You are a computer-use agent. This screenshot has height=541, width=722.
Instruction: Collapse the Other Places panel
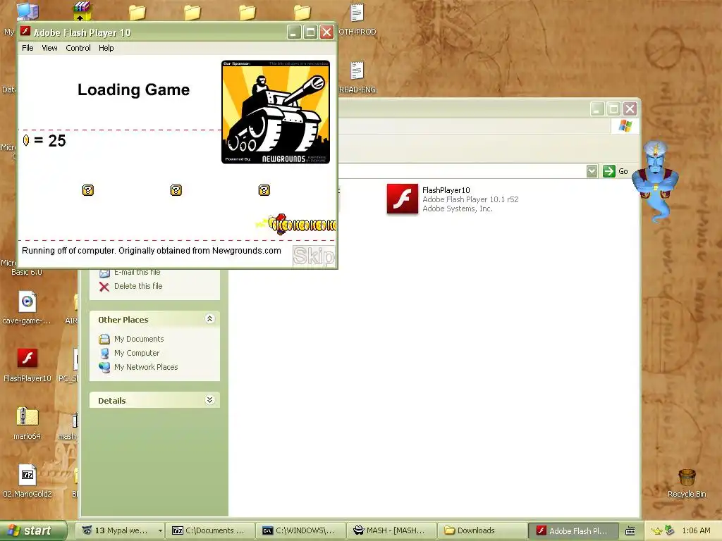click(x=209, y=319)
